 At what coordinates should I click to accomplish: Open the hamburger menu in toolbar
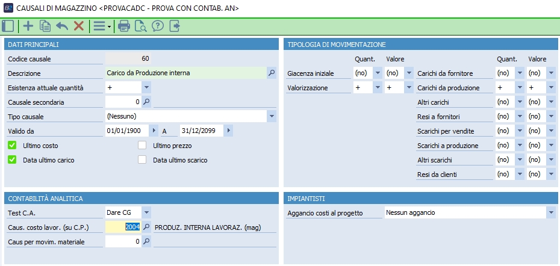[100, 26]
